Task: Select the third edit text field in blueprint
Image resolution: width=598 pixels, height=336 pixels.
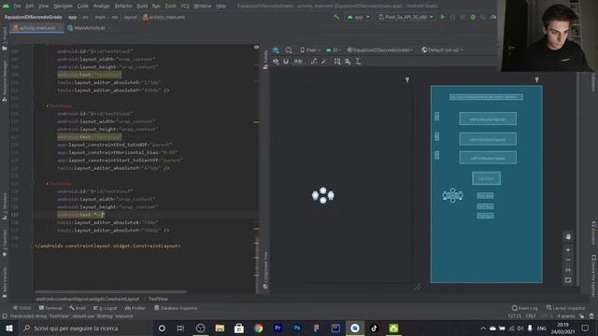Action: pos(488,158)
